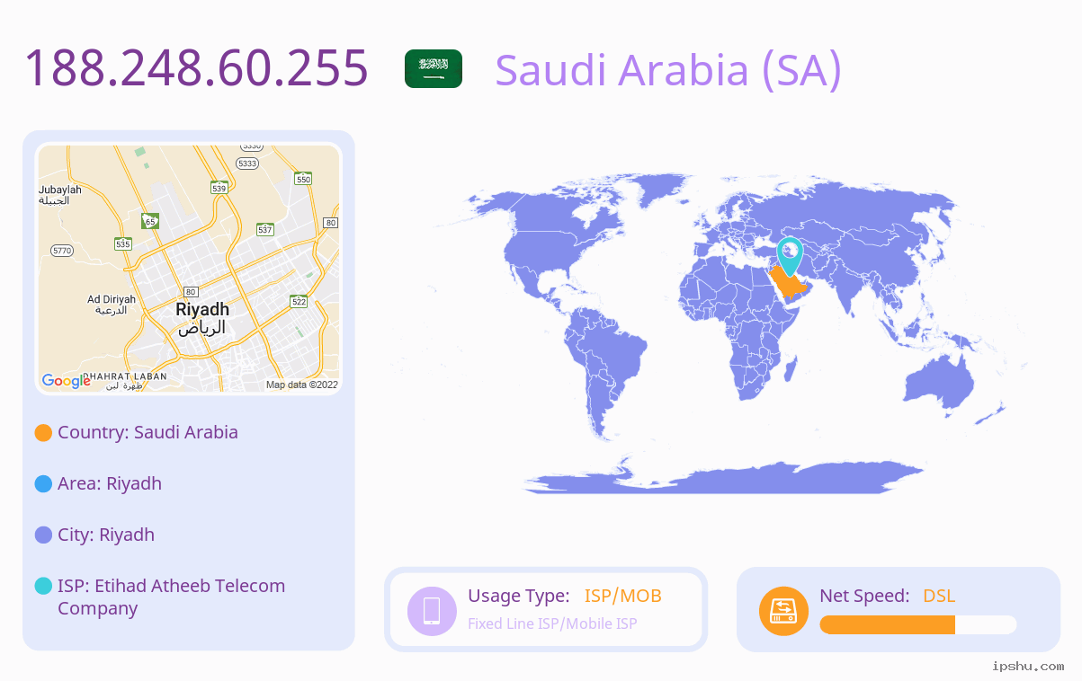Click the route 522 marker on map

coord(299,301)
